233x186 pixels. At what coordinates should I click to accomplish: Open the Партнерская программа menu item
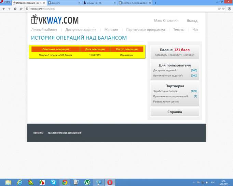(x=146, y=30)
